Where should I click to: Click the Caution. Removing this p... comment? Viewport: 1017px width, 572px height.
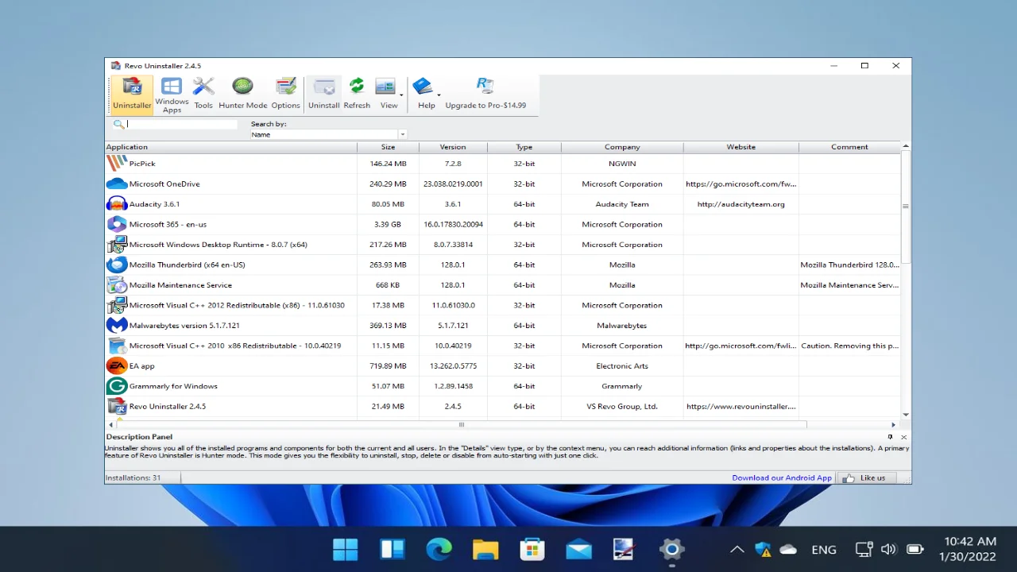(x=849, y=346)
